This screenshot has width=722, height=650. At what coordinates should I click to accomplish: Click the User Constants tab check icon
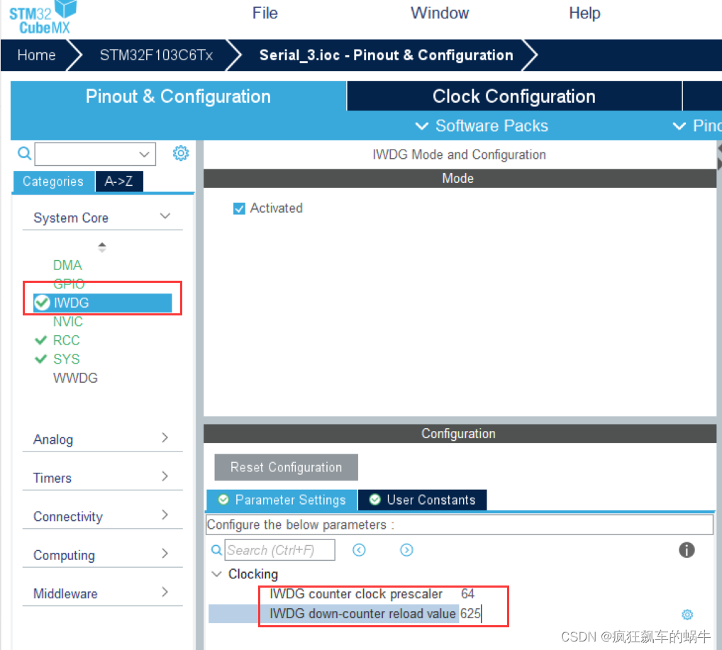click(x=374, y=500)
